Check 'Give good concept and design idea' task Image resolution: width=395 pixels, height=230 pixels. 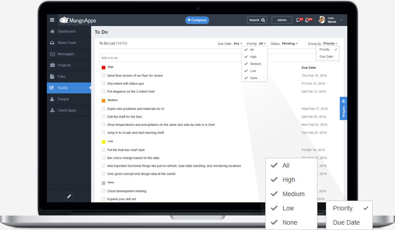[103, 173]
